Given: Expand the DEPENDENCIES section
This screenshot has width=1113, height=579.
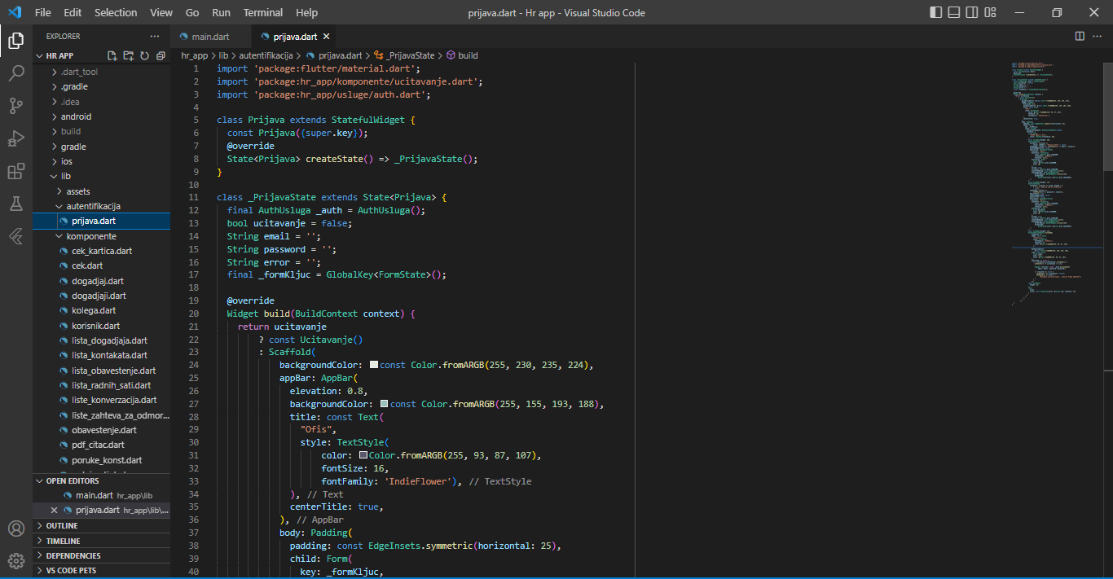Looking at the screenshot, I should point(101,555).
